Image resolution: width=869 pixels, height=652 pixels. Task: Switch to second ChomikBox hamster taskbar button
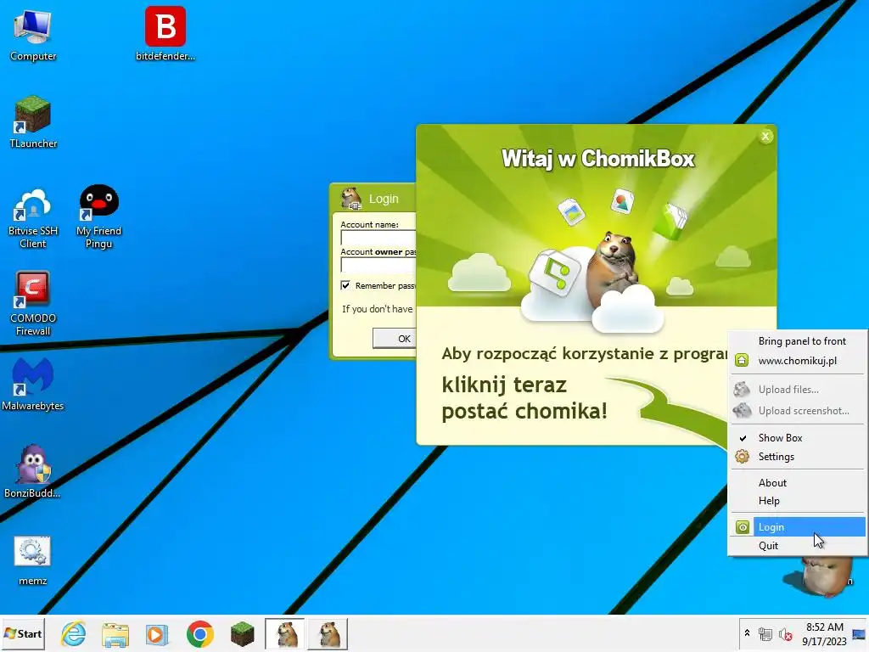328,633
